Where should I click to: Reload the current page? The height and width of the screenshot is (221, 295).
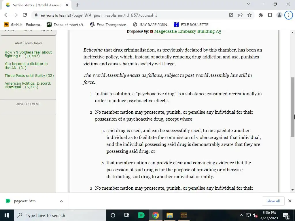[25, 15]
